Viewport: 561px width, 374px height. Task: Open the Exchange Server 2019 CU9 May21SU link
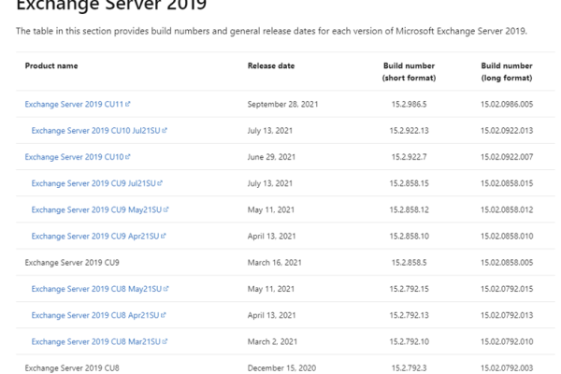95,209
